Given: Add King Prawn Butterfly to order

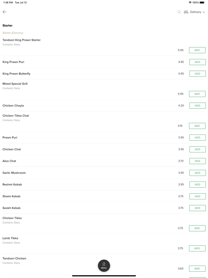Looking at the screenshot, I should (197, 74).
